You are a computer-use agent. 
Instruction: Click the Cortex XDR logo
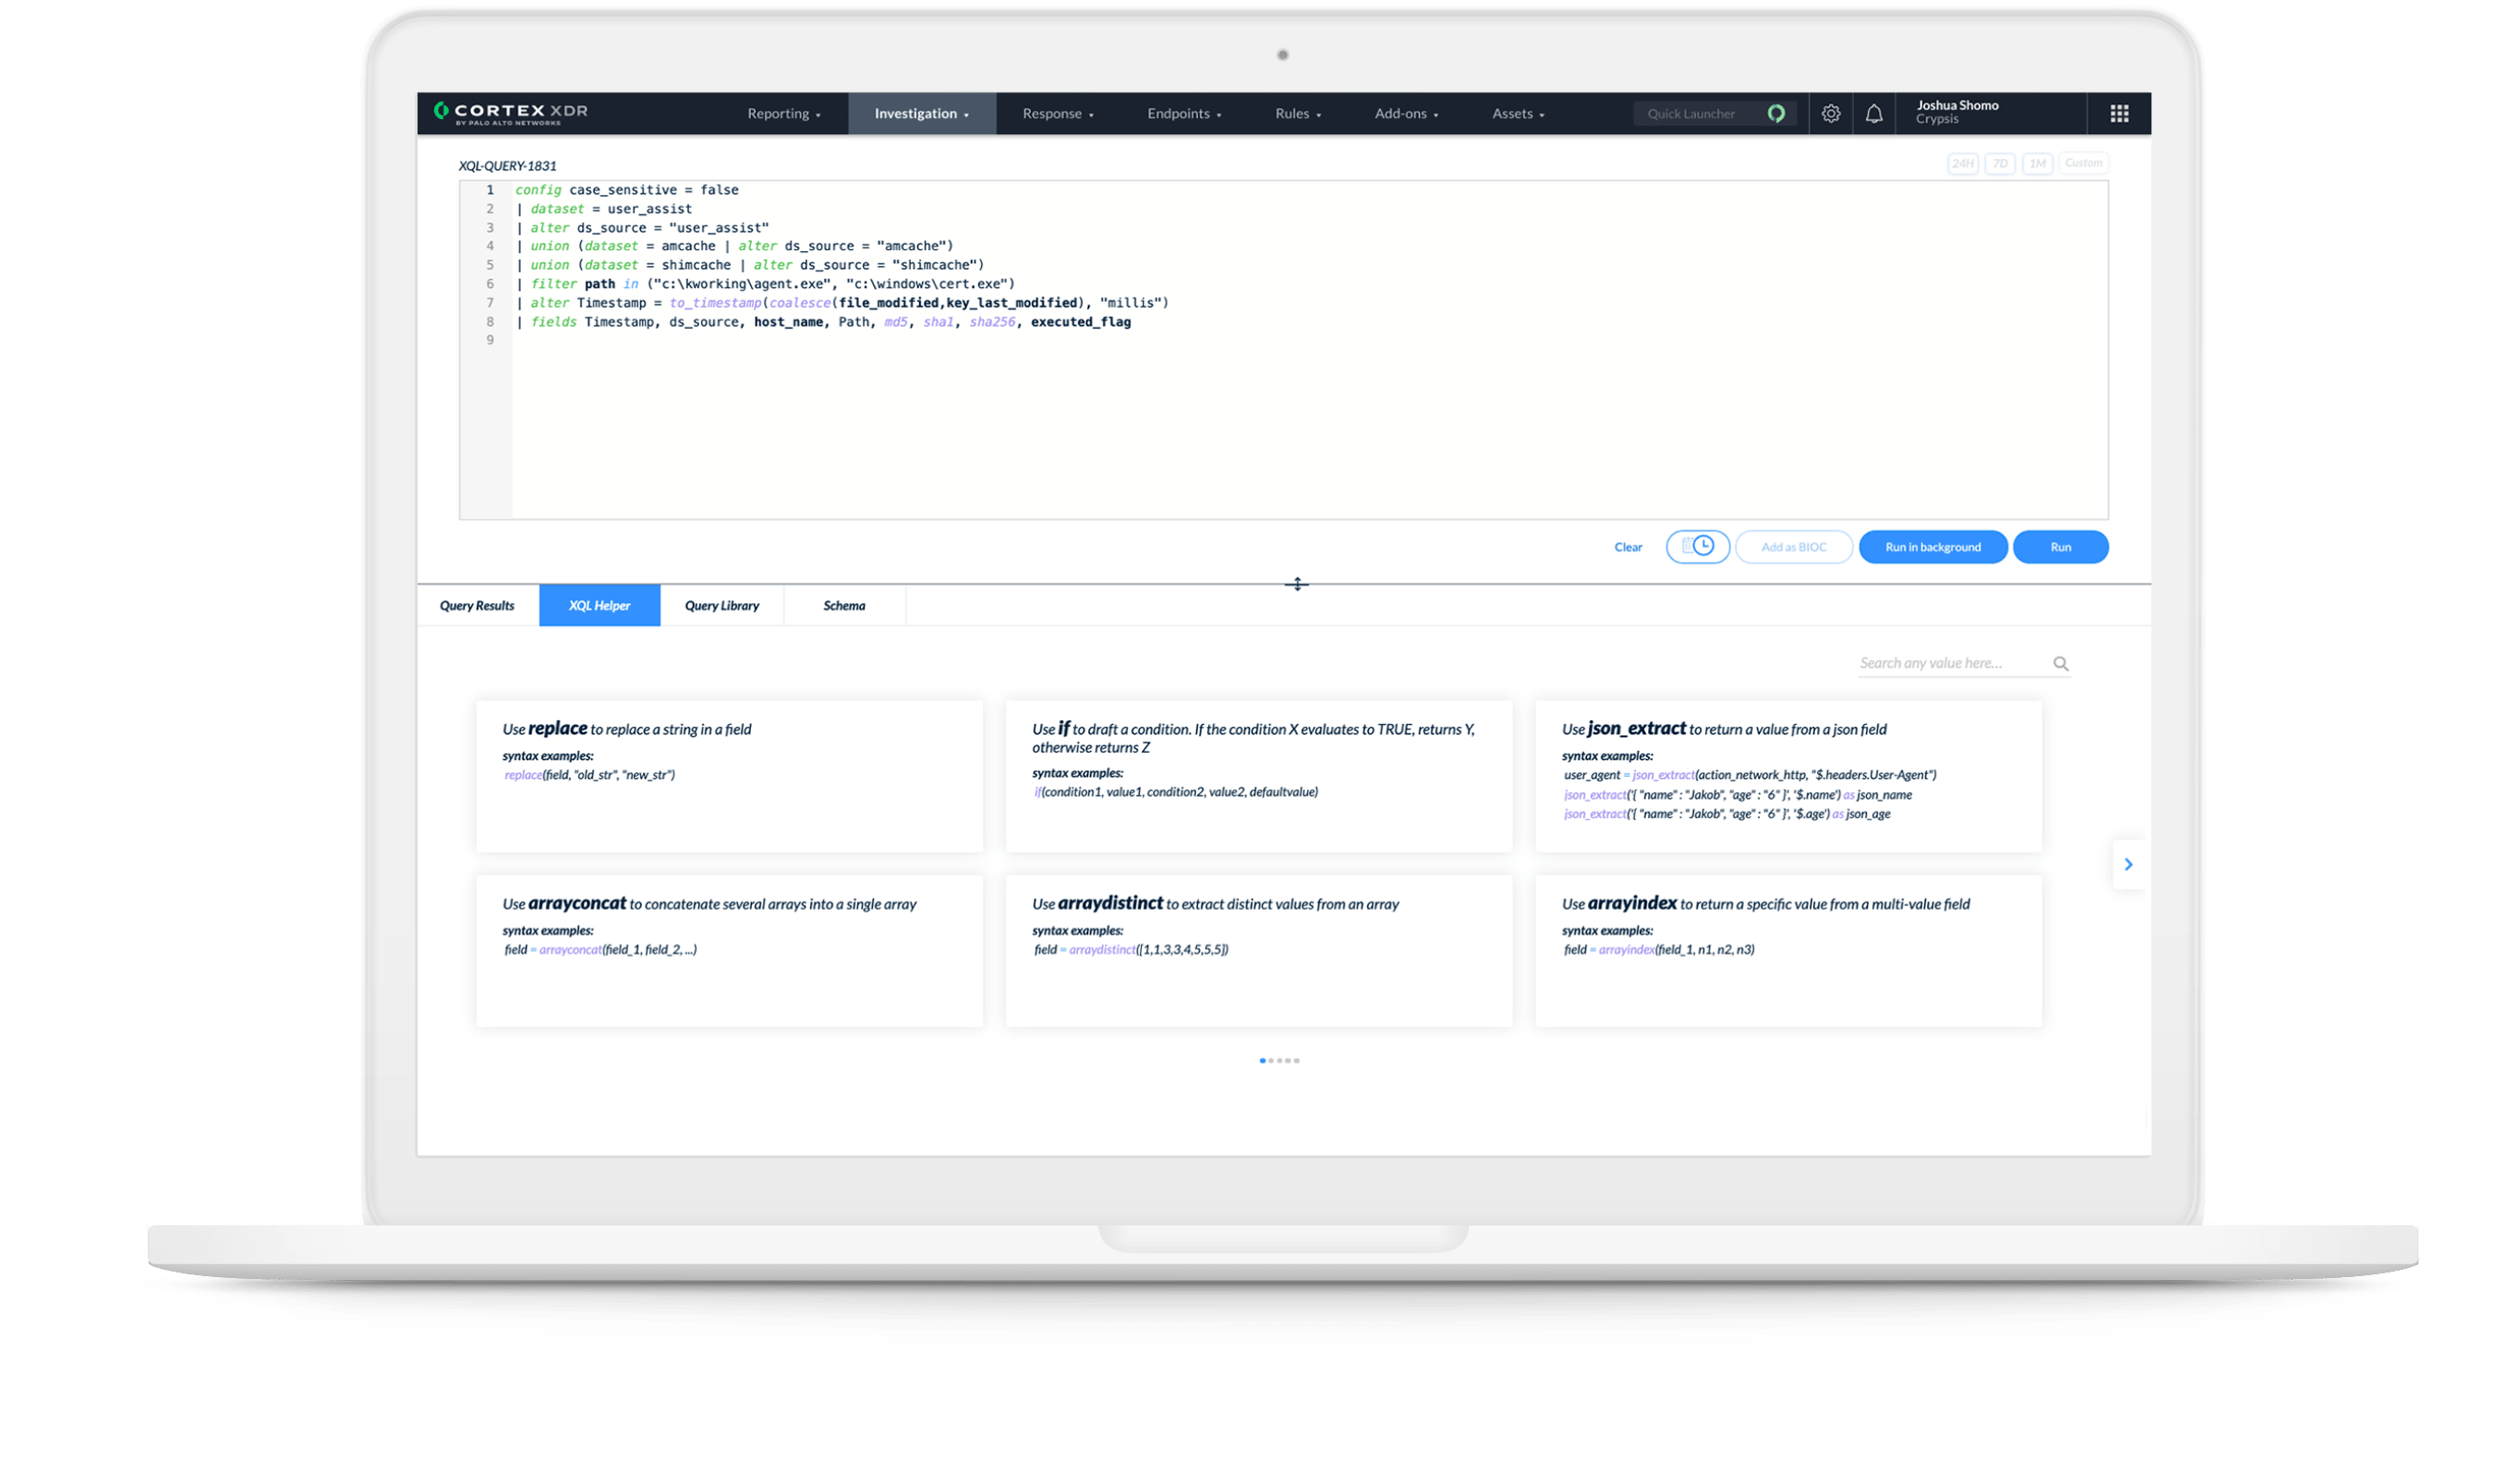(x=510, y=113)
